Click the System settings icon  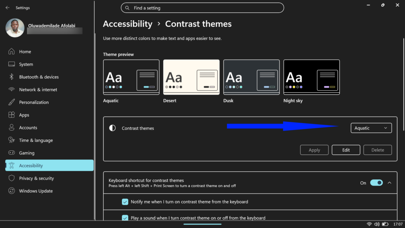[x=12, y=64]
